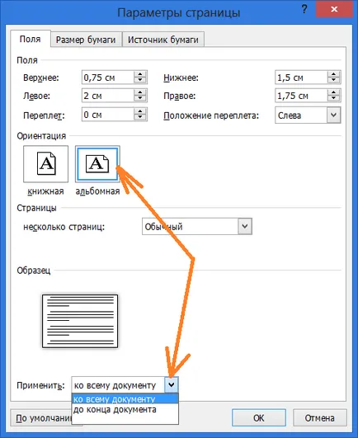Viewport: 358px width, 438px height.
Task: Decrease the Нижнее margin with down arrow
Action: point(333,80)
